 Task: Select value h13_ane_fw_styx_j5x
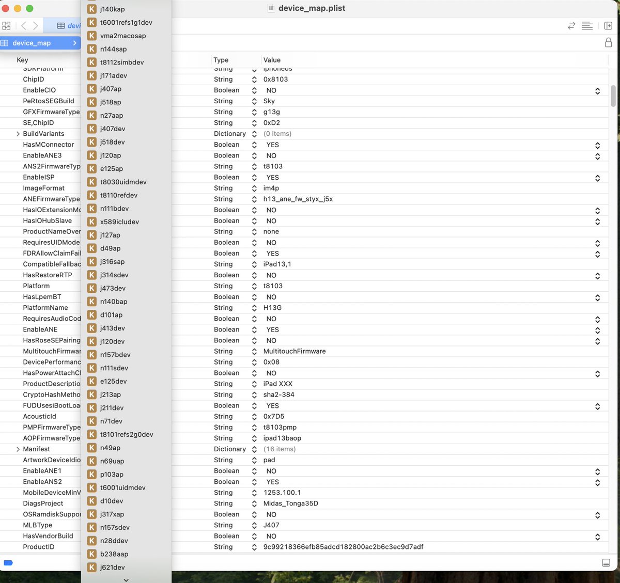click(x=298, y=199)
